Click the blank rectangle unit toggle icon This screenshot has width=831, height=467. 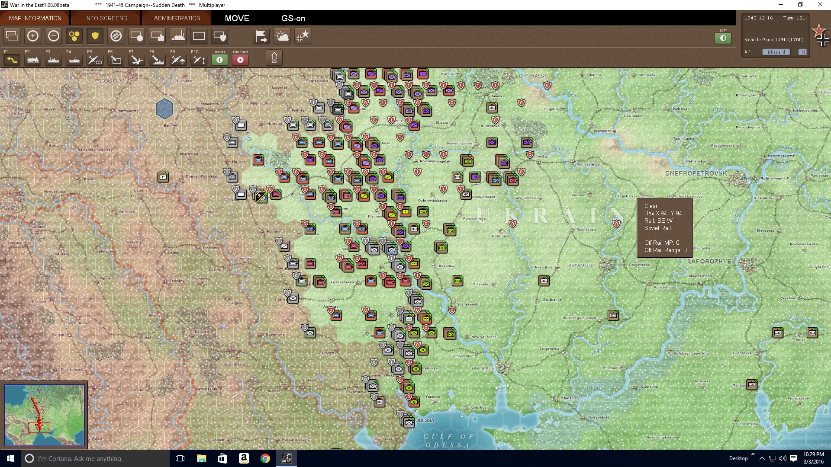(x=199, y=36)
